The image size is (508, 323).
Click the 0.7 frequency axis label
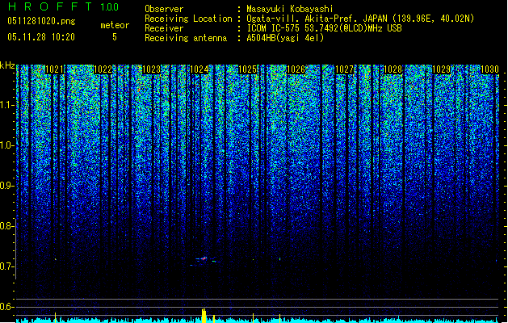point(6,266)
